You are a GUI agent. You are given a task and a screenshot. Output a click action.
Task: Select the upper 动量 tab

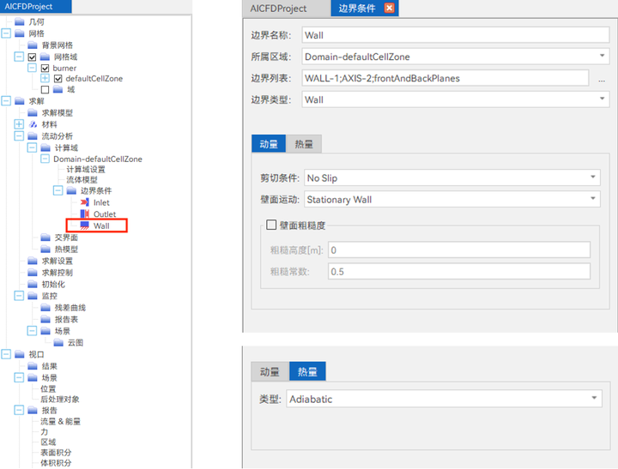269,144
